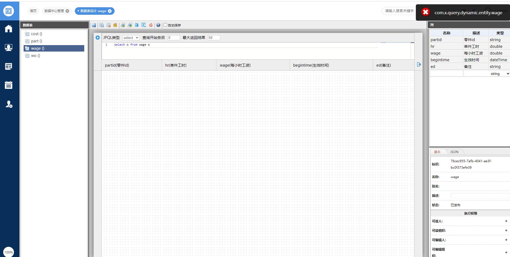Click the begintime(生效时间) column header
Viewport: 510px width, 257px height.
[331, 65]
